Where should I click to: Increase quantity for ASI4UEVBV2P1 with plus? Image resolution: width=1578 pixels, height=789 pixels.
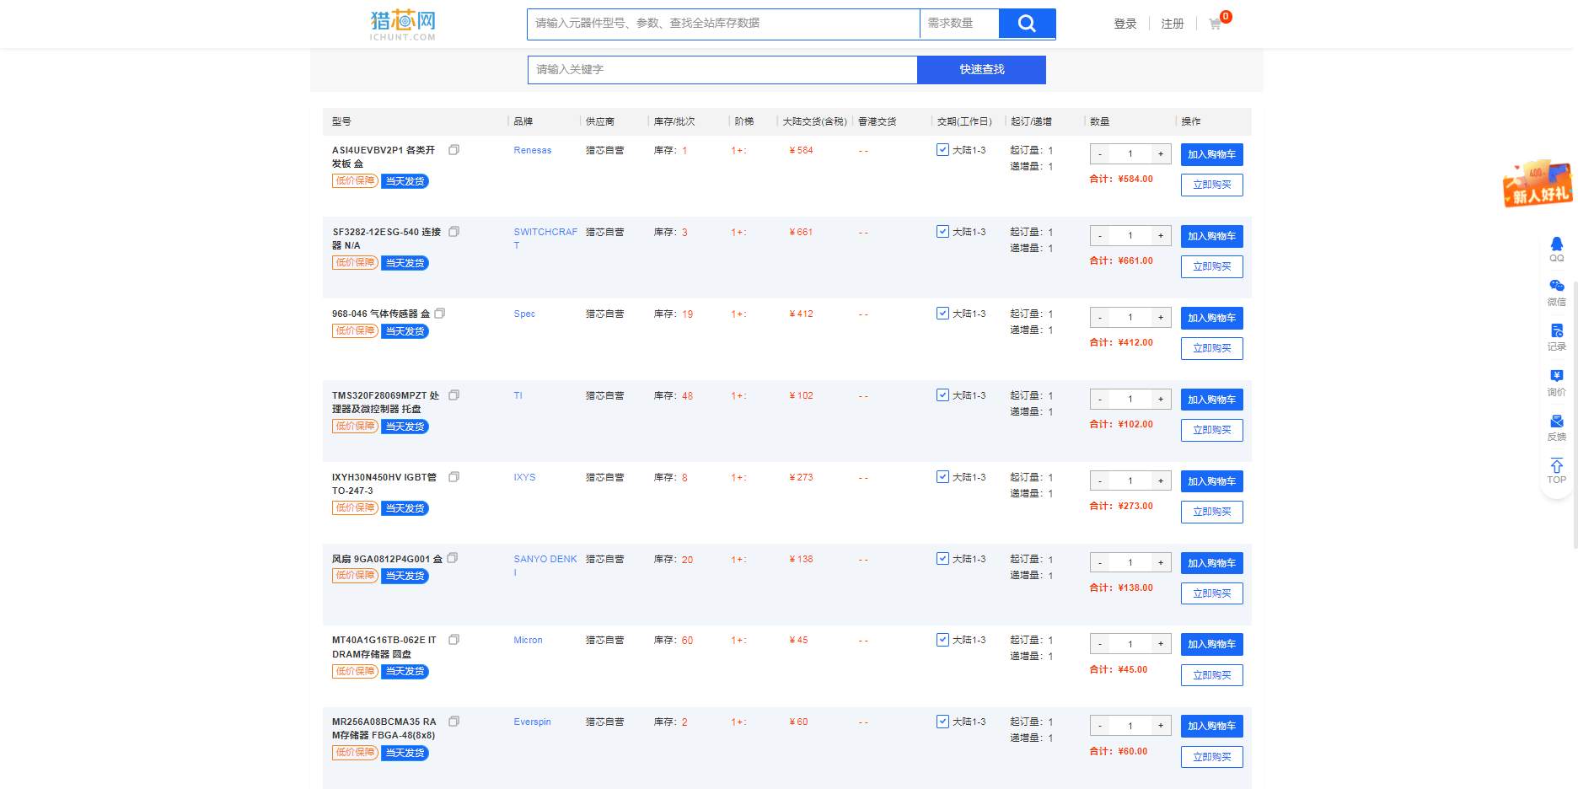(x=1161, y=154)
